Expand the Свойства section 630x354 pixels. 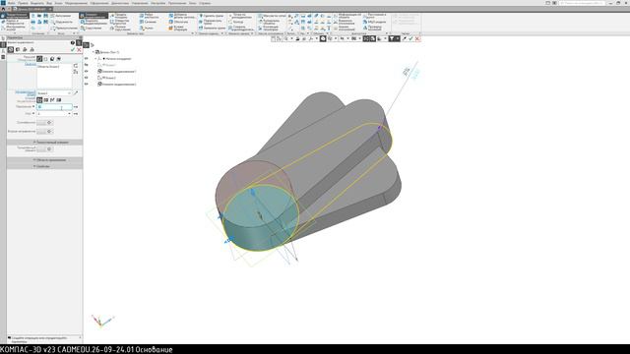click(x=44, y=166)
